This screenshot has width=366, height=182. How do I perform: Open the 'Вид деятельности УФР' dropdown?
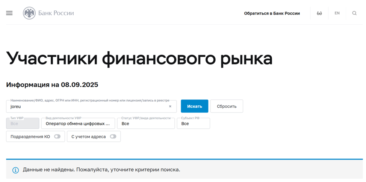tap(78, 123)
